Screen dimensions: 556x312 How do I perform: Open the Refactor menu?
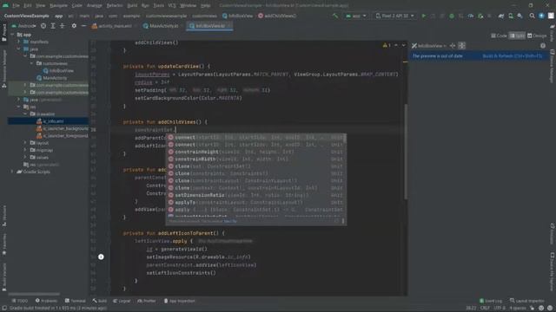[115, 6]
